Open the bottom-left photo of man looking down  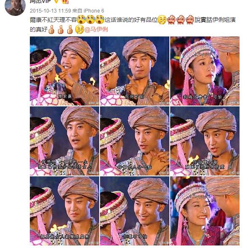(64, 211)
